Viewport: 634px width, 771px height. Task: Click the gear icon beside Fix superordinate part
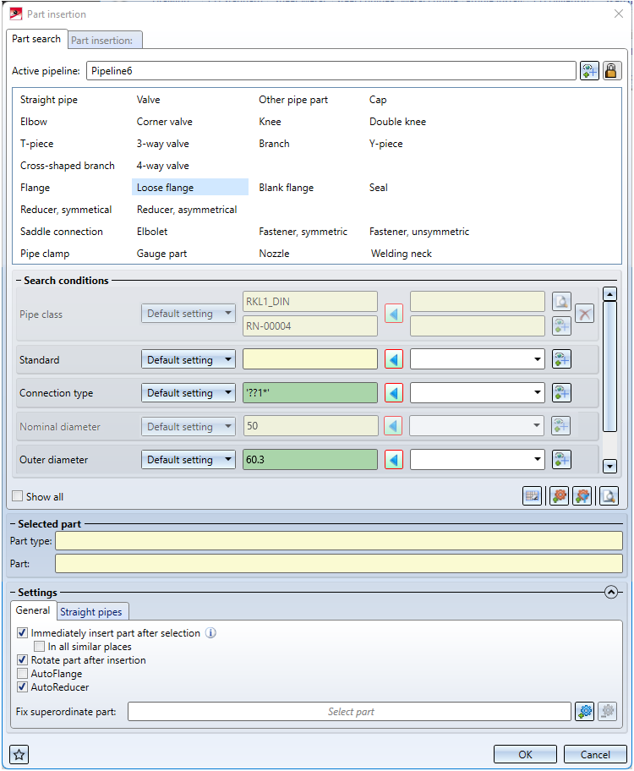[x=585, y=712]
